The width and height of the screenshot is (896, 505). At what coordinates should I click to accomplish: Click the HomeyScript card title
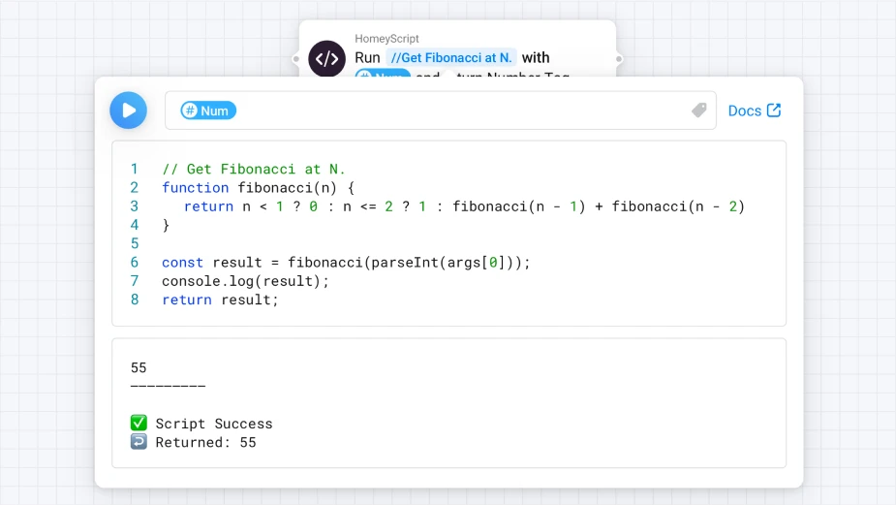[x=386, y=39]
